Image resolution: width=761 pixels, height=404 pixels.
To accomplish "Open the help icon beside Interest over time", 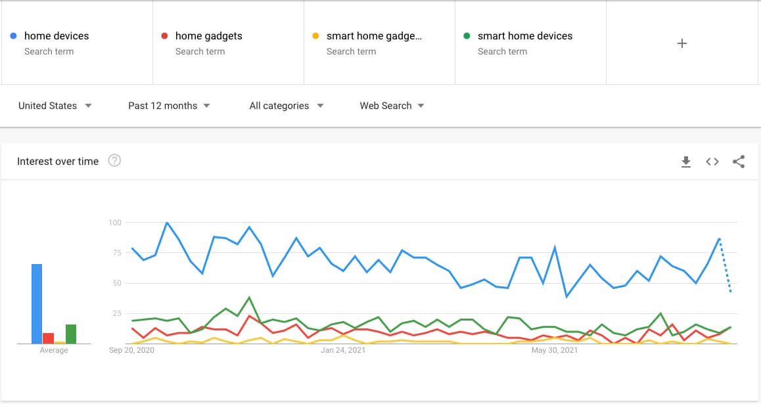I will click(114, 161).
